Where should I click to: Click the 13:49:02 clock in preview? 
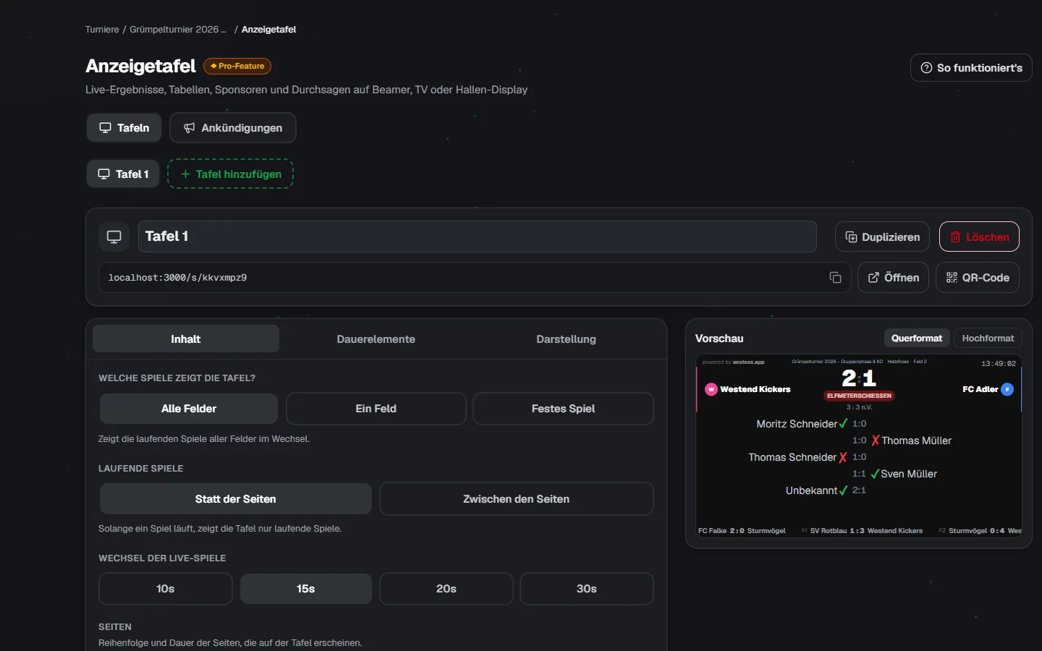pos(999,364)
